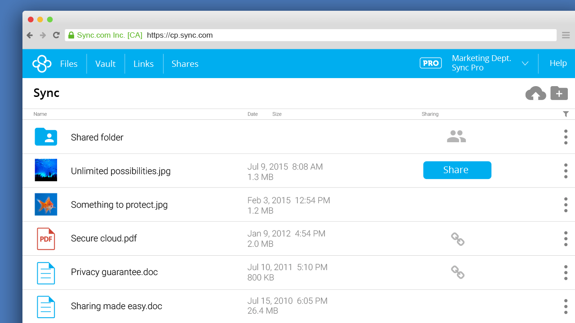The height and width of the screenshot is (323, 575).
Task: Click the PRO badge in the top bar
Action: pyautogui.click(x=430, y=63)
